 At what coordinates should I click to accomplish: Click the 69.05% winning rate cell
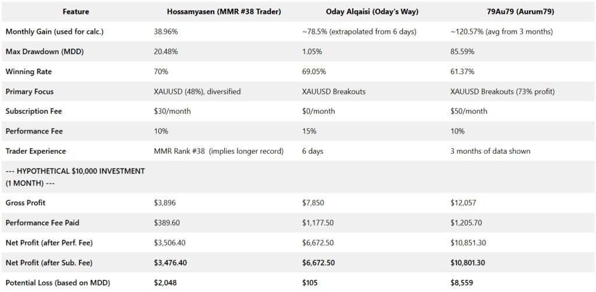[x=314, y=72]
